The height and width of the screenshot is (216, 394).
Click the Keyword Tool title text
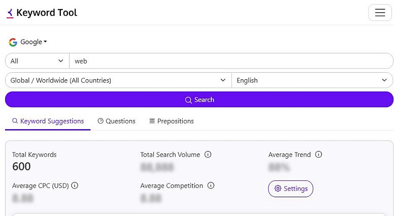(x=47, y=13)
